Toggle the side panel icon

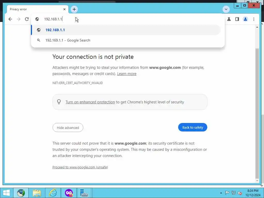pyautogui.click(x=237, y=19)
